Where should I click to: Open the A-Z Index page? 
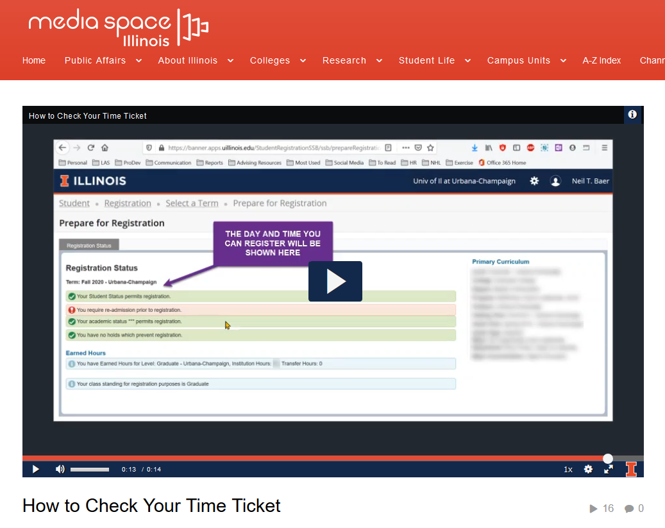(x=602, y=60)
